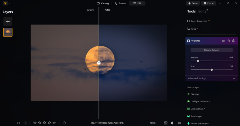Viewport: 240px width, 126px height.
Task: Mark photo as favorite with heart
Action: (x=19, y=123)
